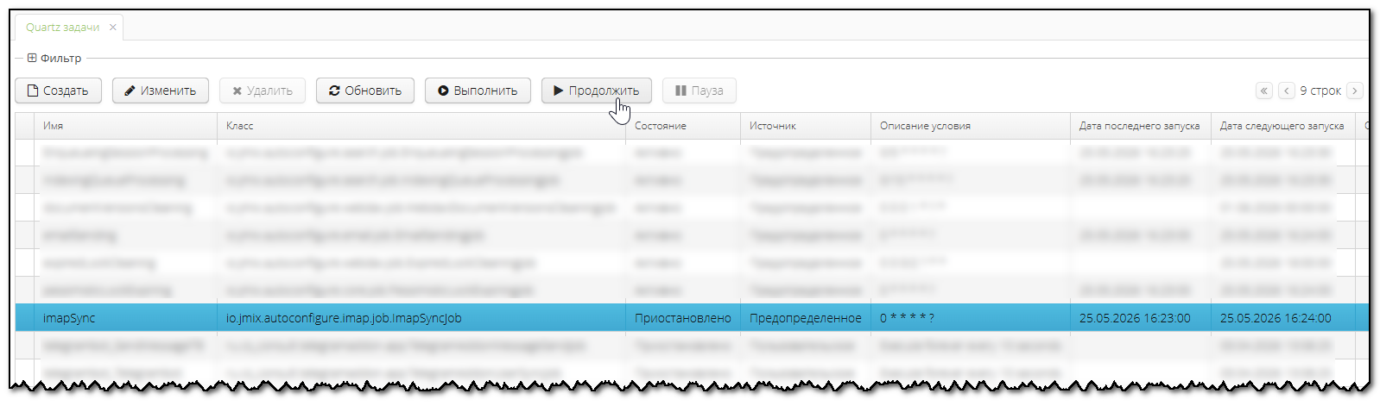Image resolution: width=1380 pixels, height=406 pixels.
Task: Expand the Фильтр panel
Action: click(x=32, y=58)
